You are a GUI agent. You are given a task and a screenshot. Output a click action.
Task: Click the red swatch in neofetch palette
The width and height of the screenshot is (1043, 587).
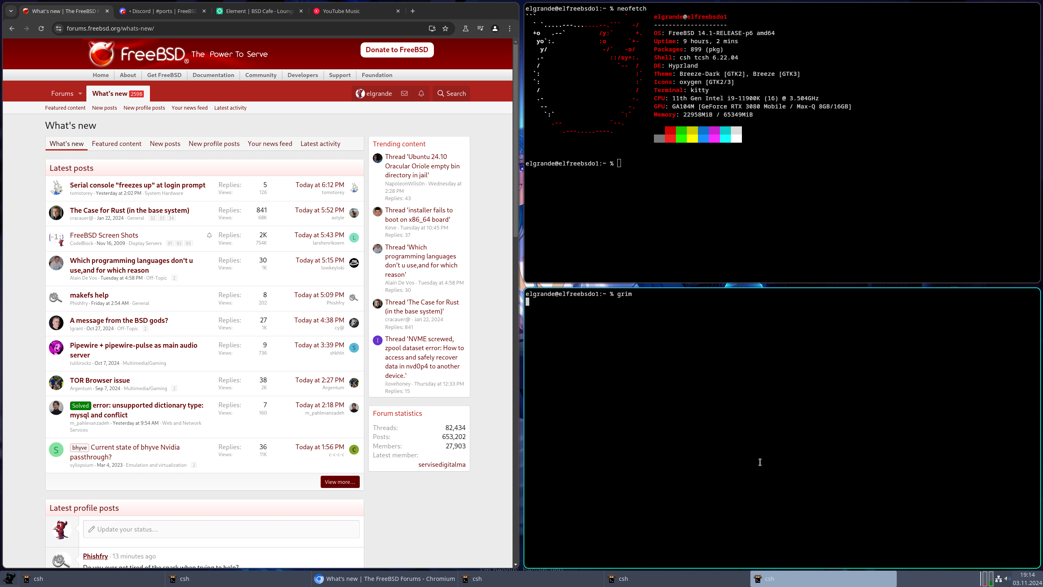click(670, 130)
